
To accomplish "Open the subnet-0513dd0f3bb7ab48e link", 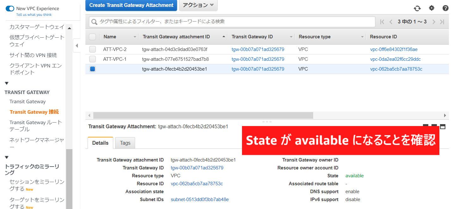I will [200, 199].
